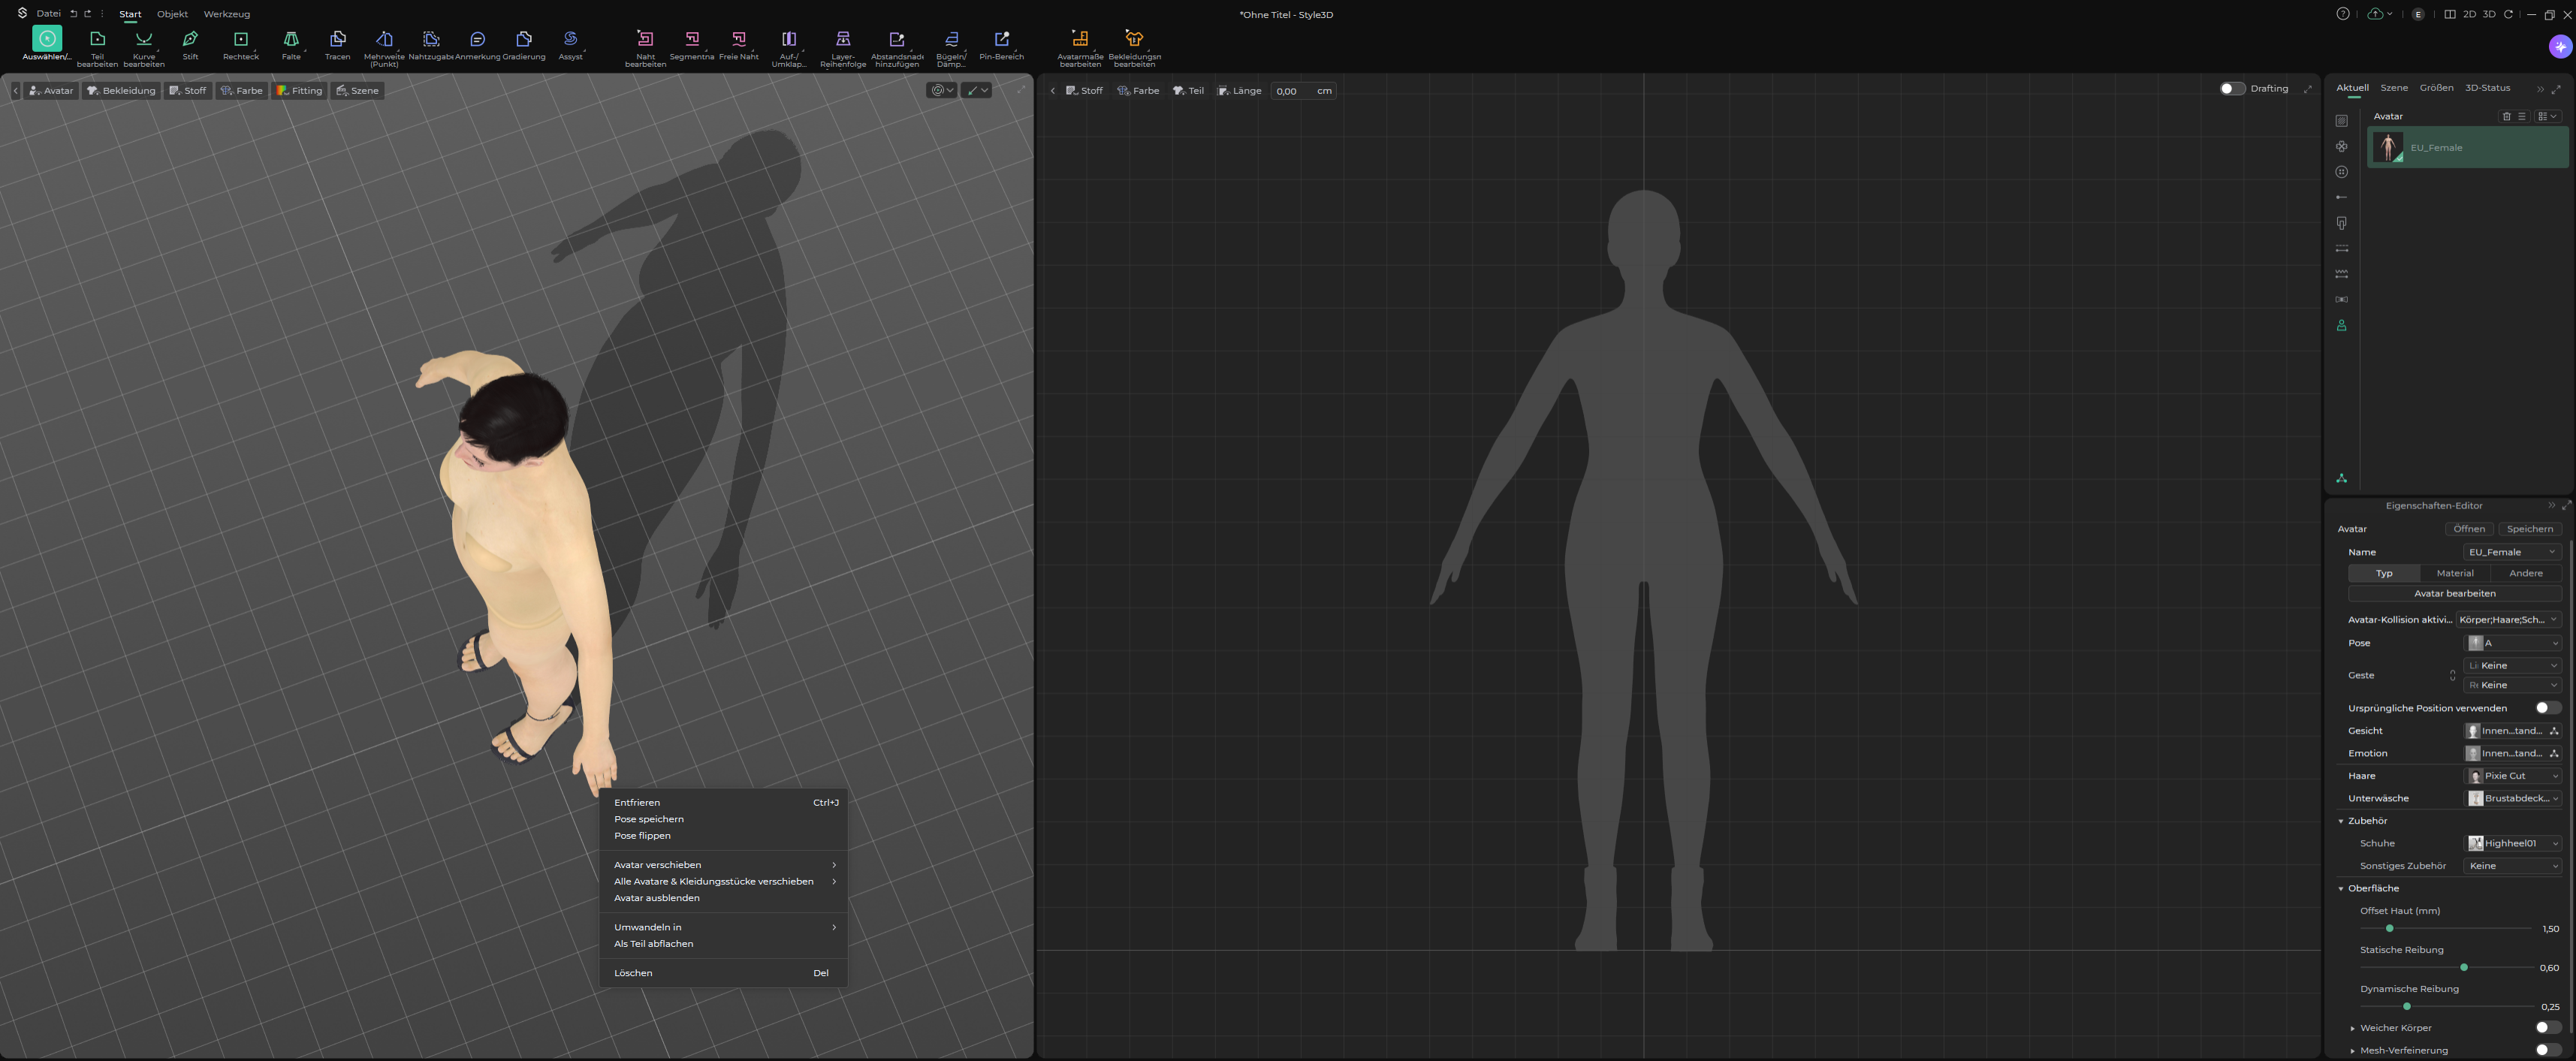Open the Haare Pixie Cut dropdown
2576x1061 pixels.
click(2512, 776)
